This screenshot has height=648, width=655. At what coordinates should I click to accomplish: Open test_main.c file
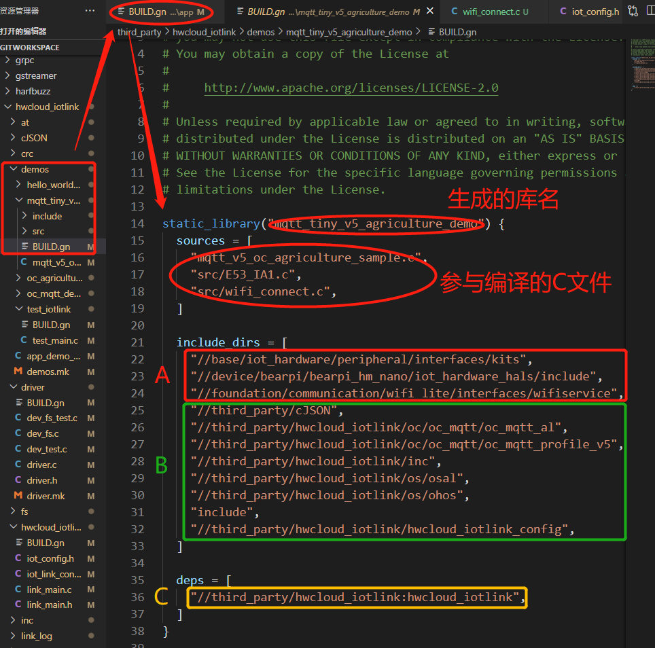tap(52, 340)
